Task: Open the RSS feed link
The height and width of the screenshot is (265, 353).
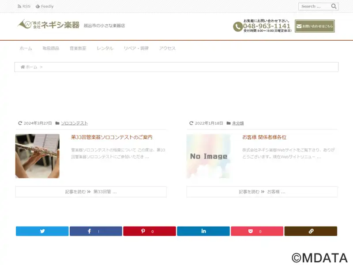Action: (24, 7)
